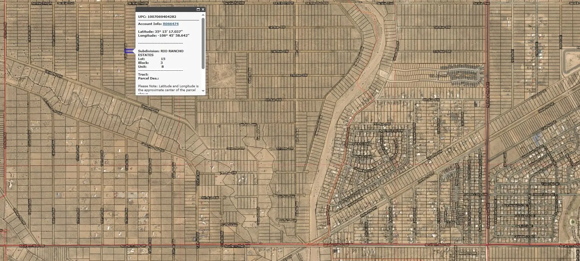Screen dimensions: 580x261
Task: Maximize the parcel info popup
Action: click(198, 9)
